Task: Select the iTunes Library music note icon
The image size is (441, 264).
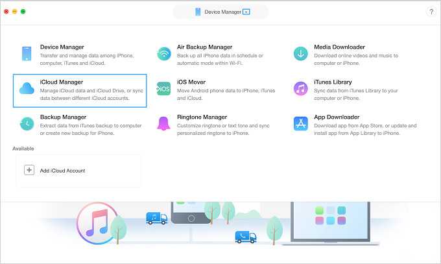Action: (300, 89)
